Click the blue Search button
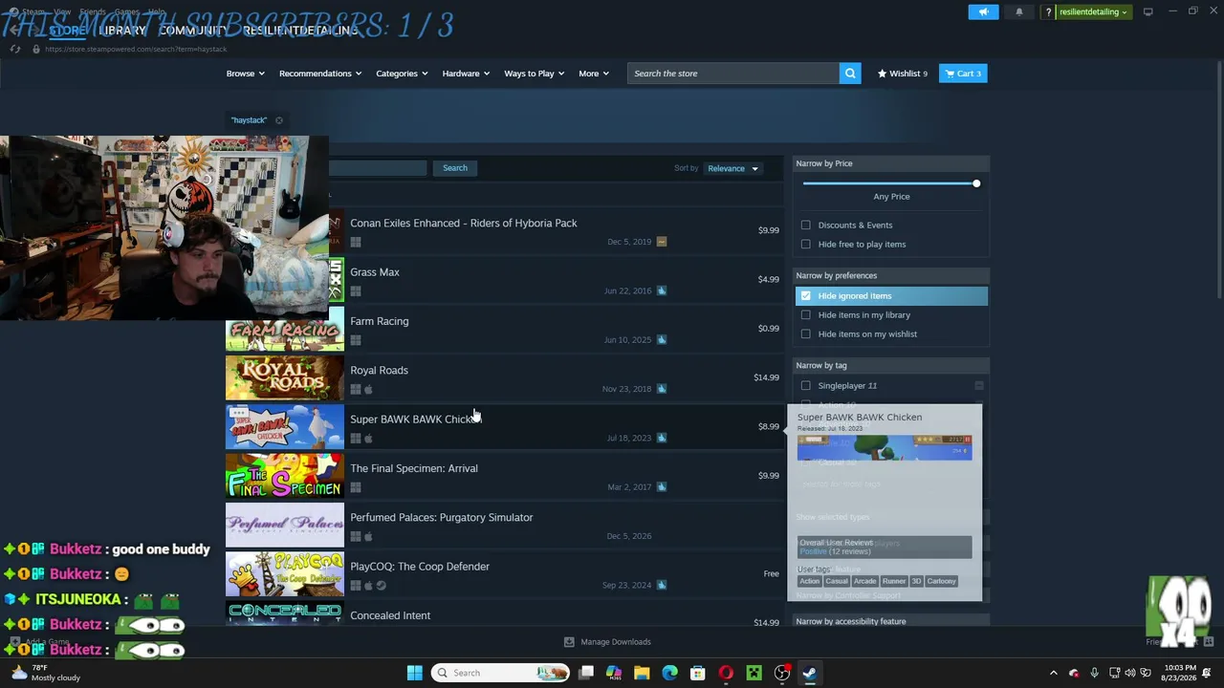Screen dimensions: 1224x688 pyautogui.click(x=455, y=168)
